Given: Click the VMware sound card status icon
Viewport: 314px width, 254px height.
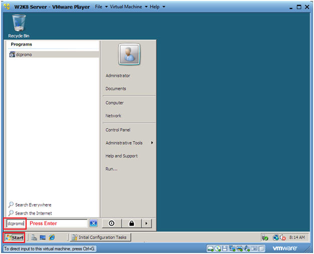Looking at the screenshot, I should [246, 248].
